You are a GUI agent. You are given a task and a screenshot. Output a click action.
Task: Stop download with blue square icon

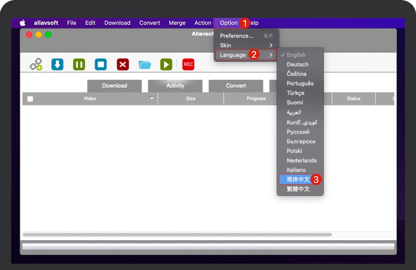(x=101, y=64)
